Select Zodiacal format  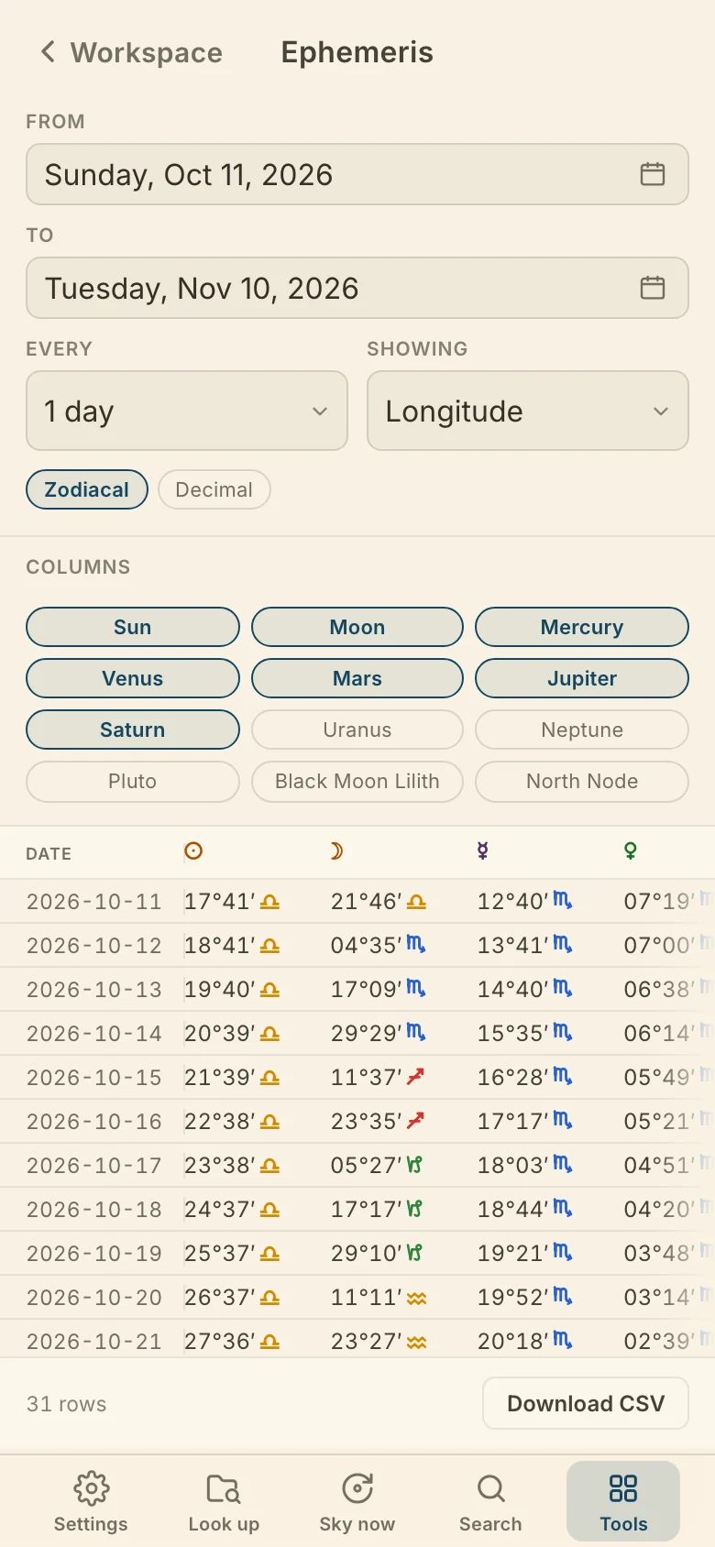pyautogui.click(x=87, y=489)
